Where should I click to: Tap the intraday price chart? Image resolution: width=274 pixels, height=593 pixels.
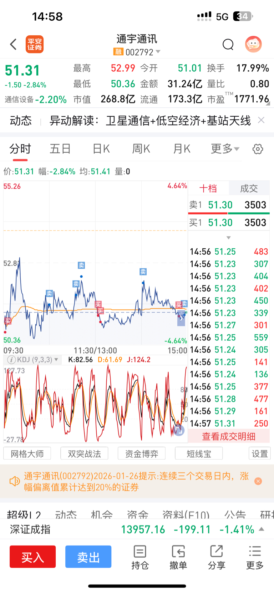pyautogui.click(x=95, y=263)
